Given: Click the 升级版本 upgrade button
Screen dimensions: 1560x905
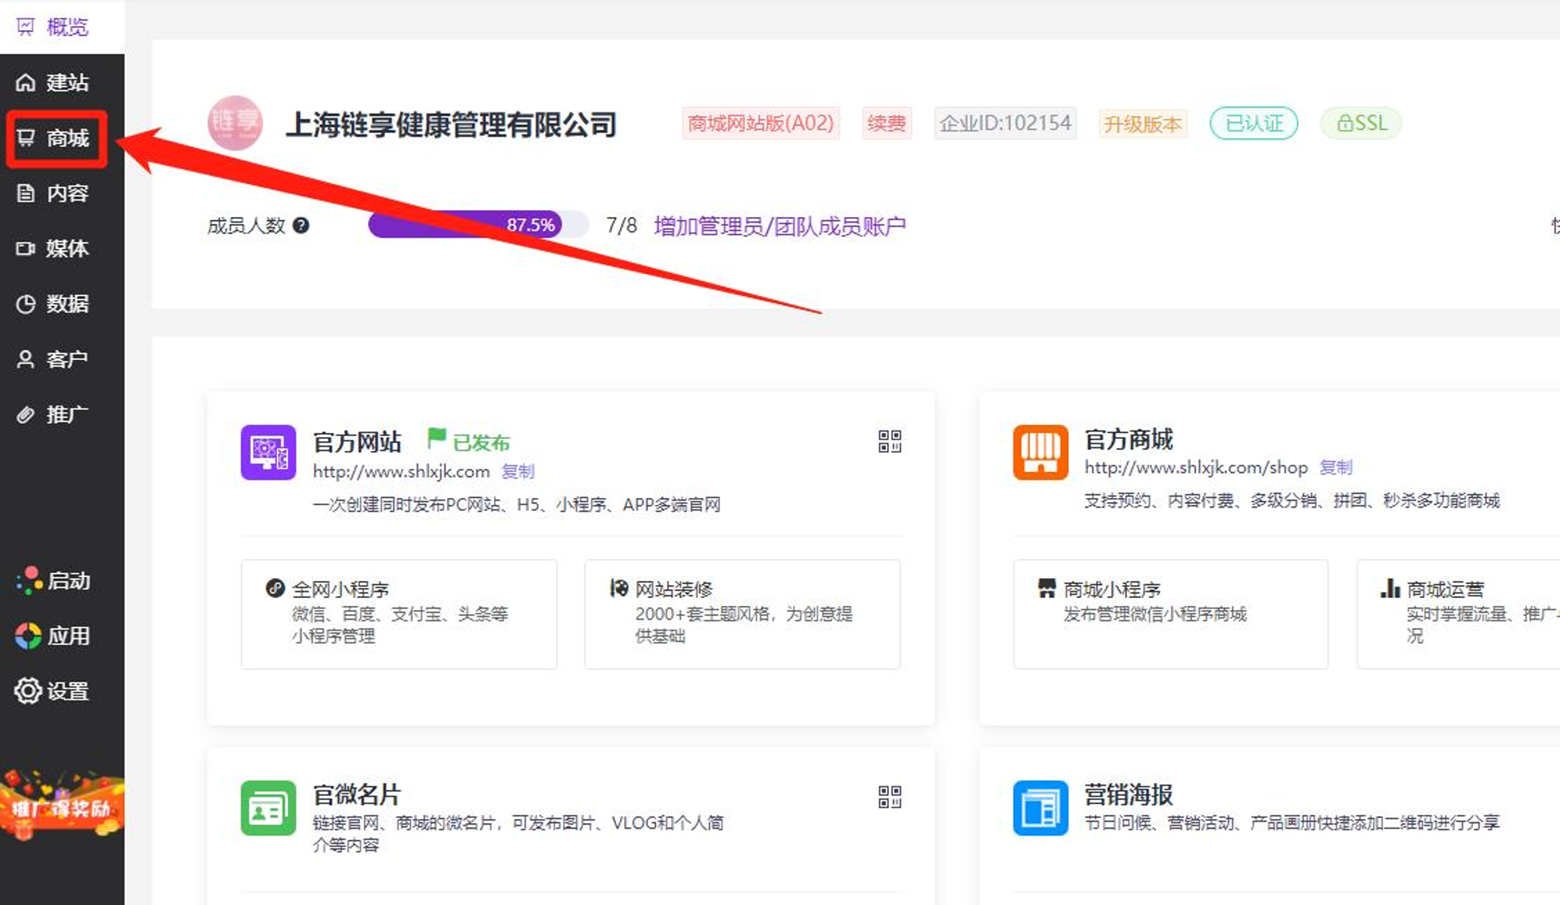Looking at the screenshot, I should (x=1142, y=124).
